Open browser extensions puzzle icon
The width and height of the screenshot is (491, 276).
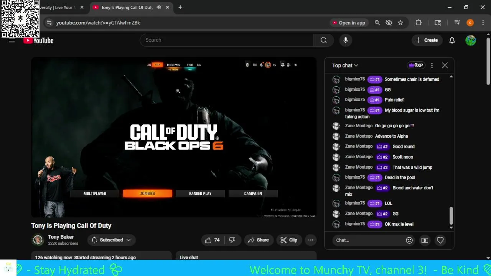coord(419,23)
